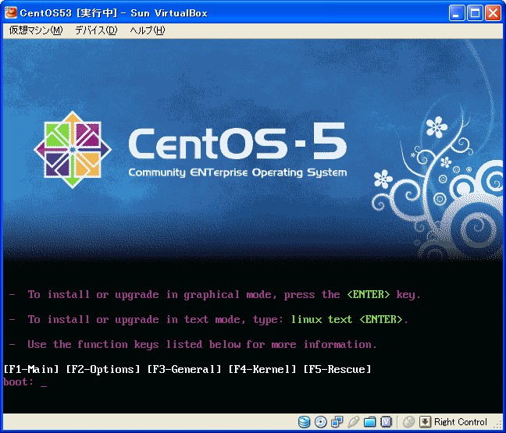Click the VirtualBox icon in the title bar

11,13
